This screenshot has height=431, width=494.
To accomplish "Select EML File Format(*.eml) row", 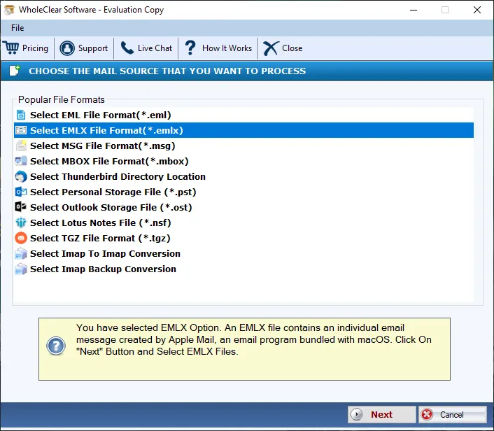I will (x=244, y=115).
